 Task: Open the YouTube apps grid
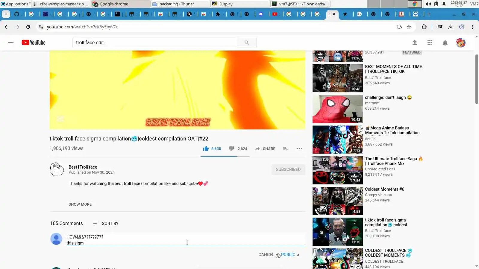430,42
